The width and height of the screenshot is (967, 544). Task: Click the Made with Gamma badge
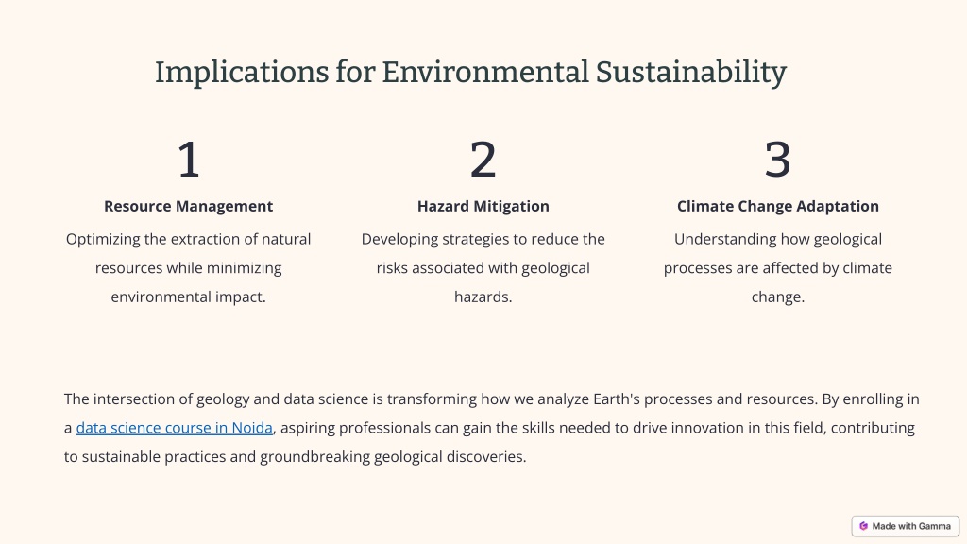tap(906, 526)
